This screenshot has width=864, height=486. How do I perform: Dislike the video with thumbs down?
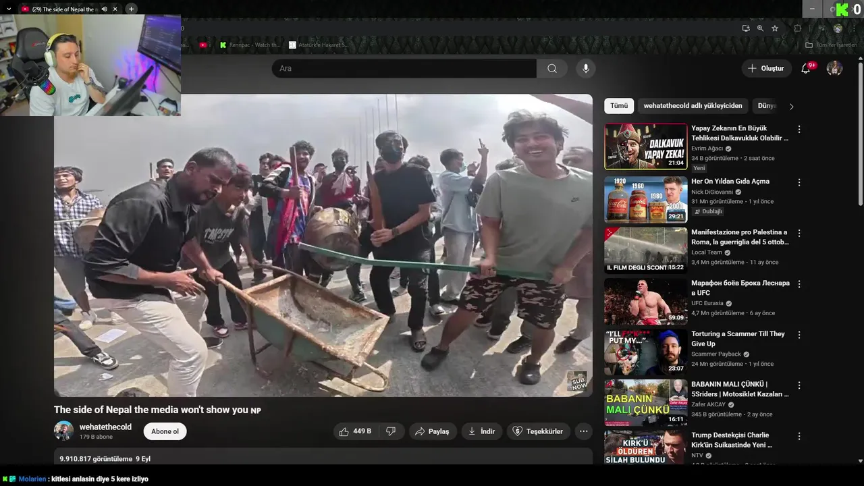(x=391, y=431)
